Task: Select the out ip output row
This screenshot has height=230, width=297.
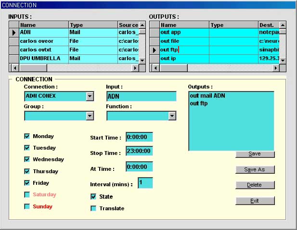Action: tap(183, 59)
